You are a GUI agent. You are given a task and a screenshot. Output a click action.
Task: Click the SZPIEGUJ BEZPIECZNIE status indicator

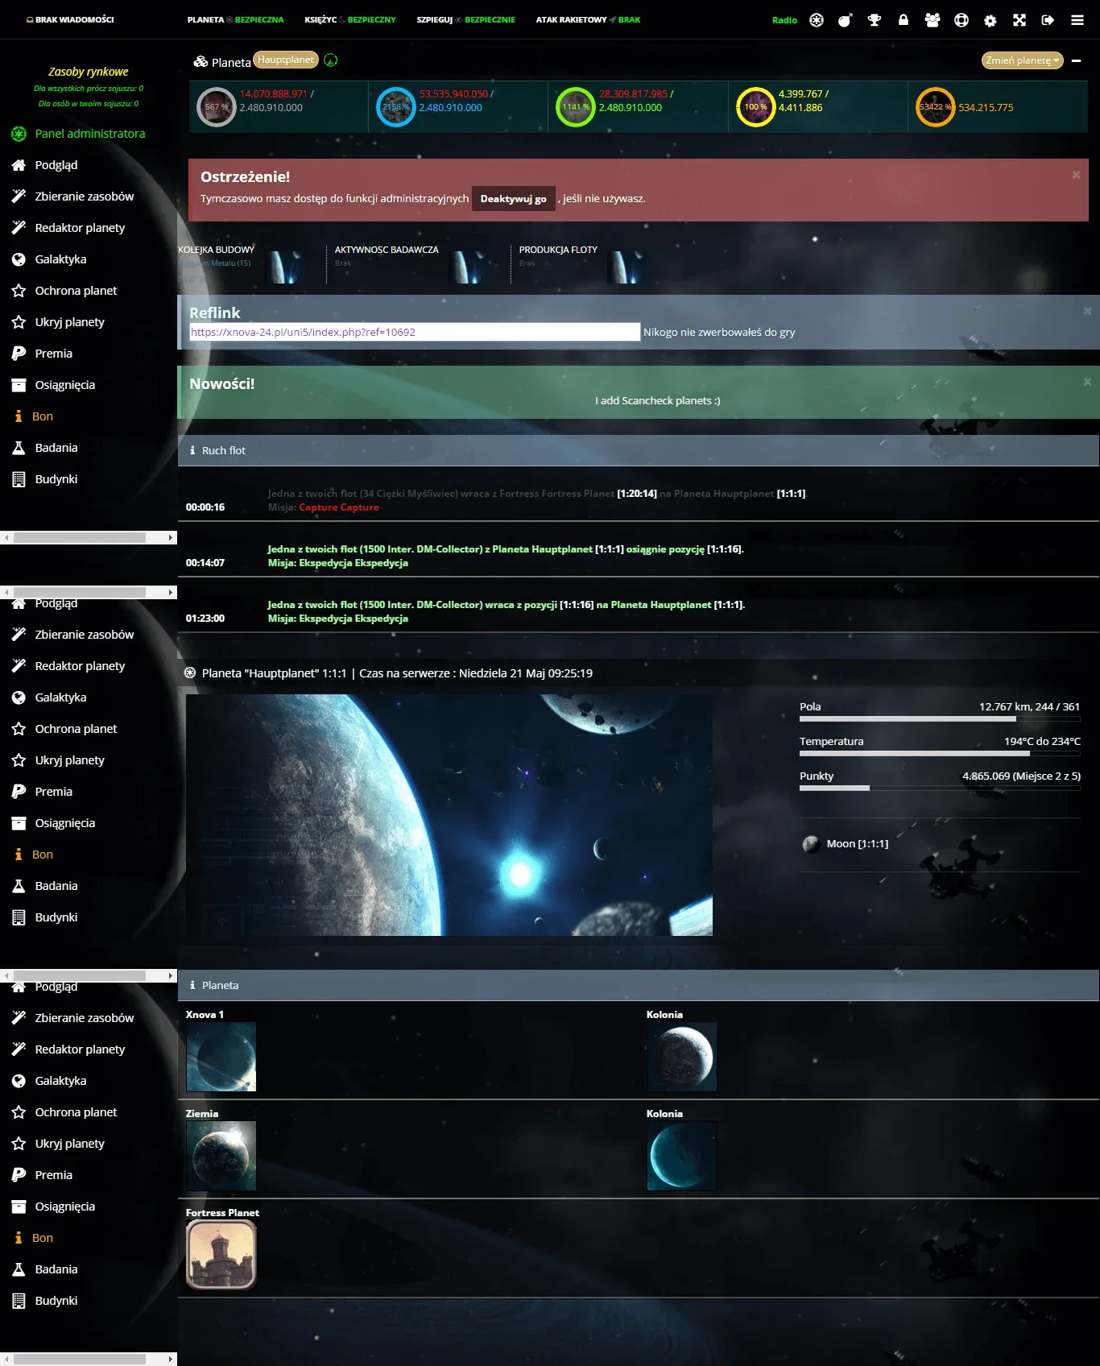click(x=465, y=20)
